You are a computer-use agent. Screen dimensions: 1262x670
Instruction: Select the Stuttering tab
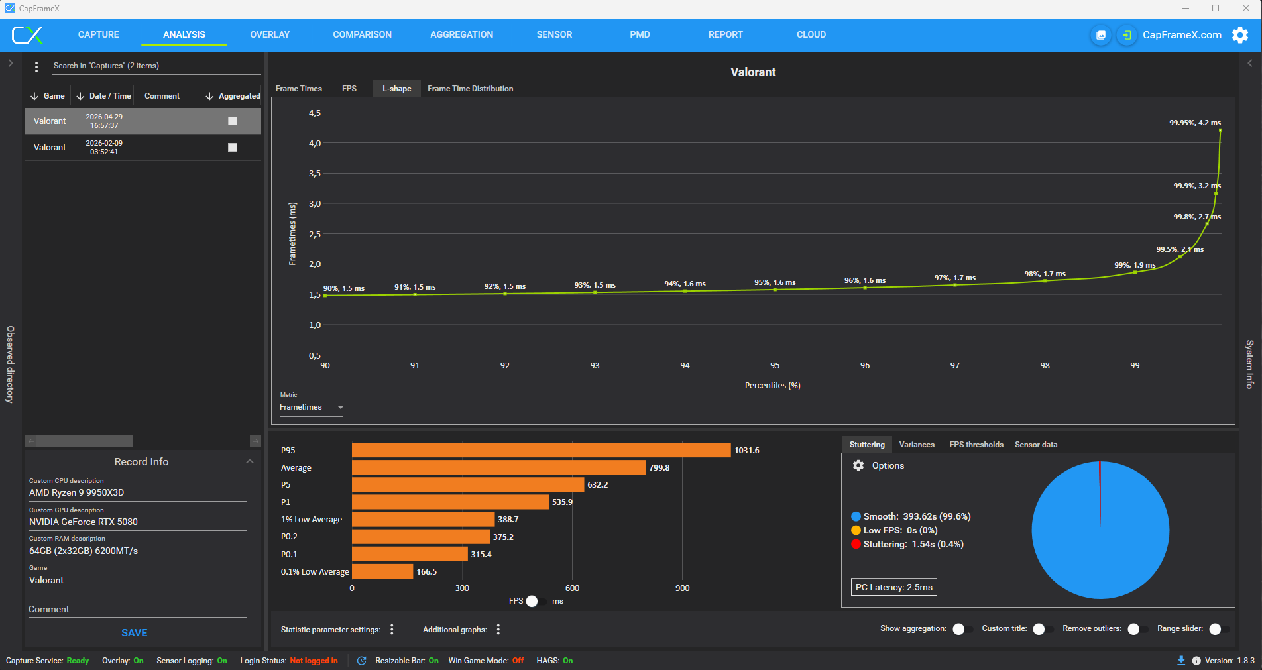[867, 445]
